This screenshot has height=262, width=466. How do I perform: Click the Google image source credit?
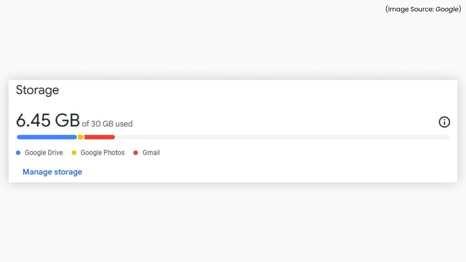pos(447,9)
